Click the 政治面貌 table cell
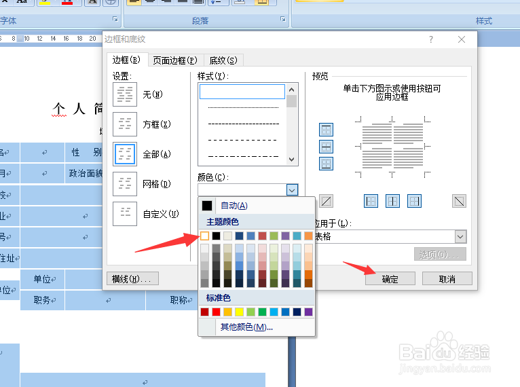 click(84, 173)
